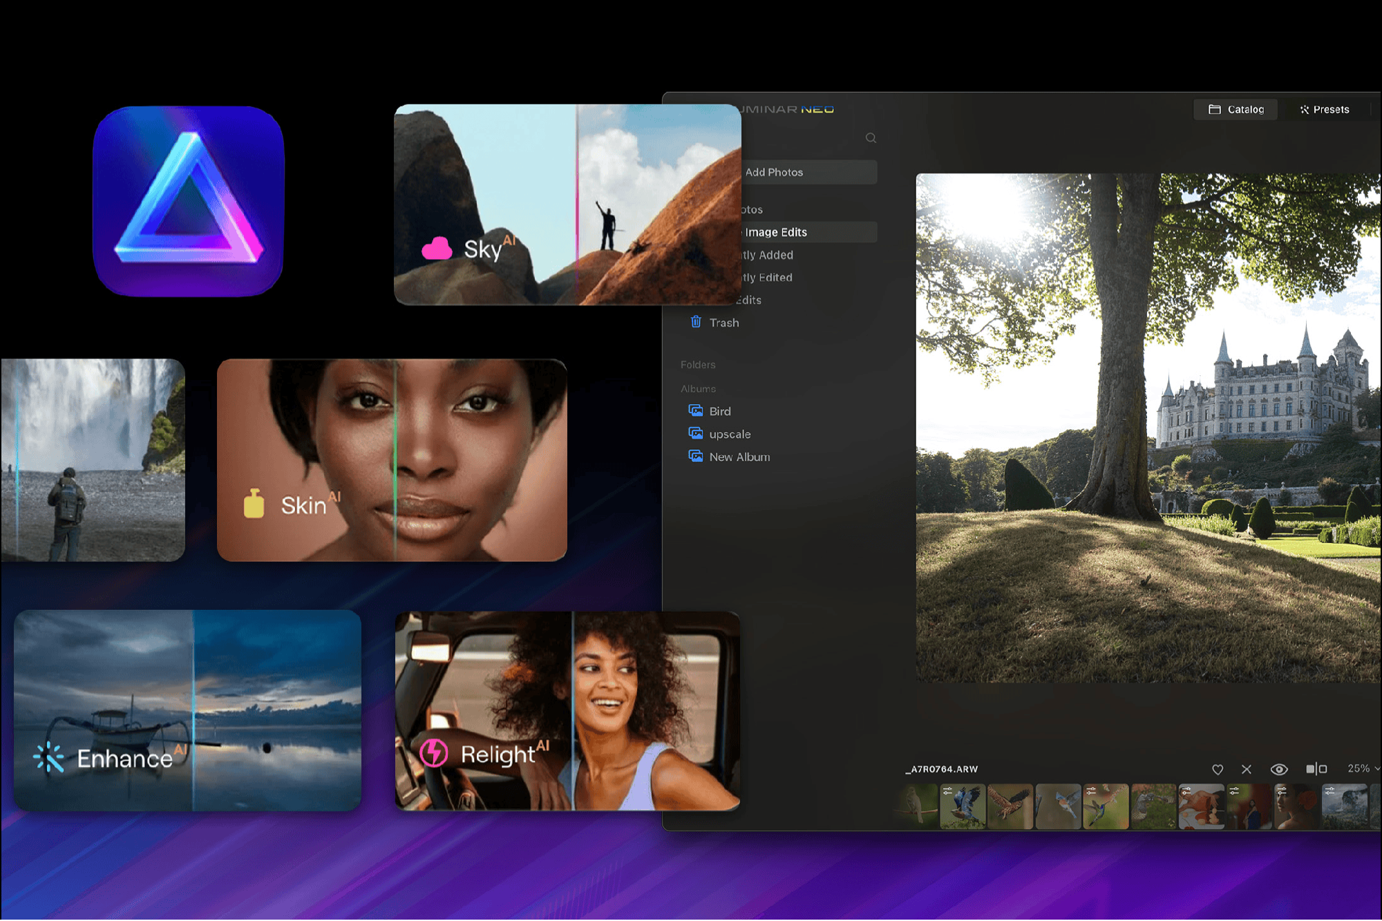Select the first bird thumbnail in the filmstrip
This screenshot has height=921, width=1382.
pos(916,807)
